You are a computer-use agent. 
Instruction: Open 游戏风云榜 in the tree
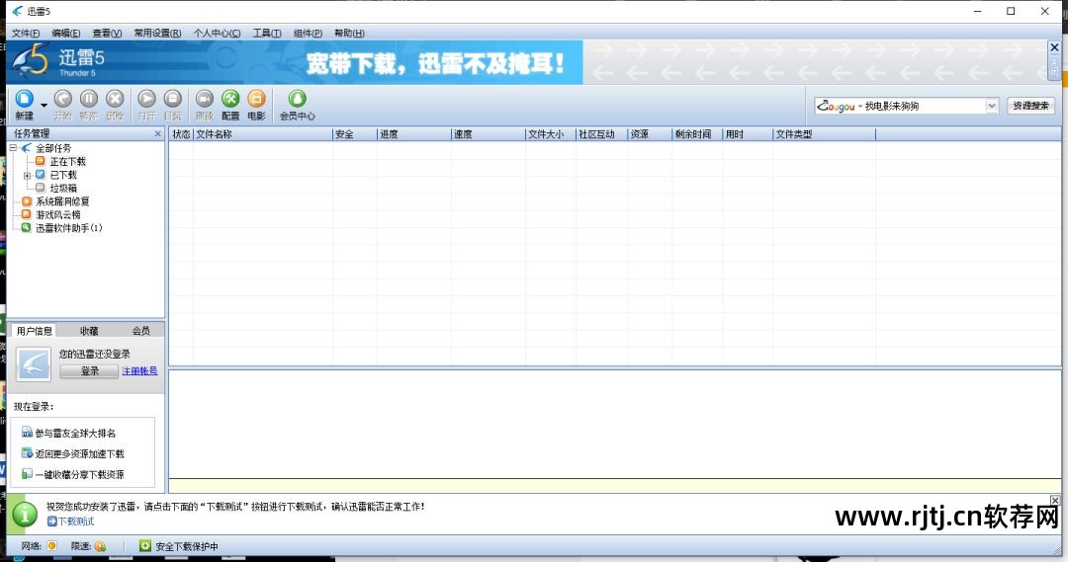[x=58, y=214]
